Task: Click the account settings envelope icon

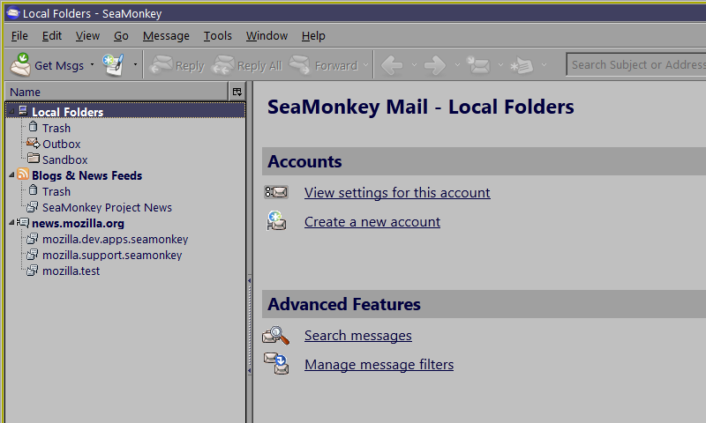Action: coord(276,192)
